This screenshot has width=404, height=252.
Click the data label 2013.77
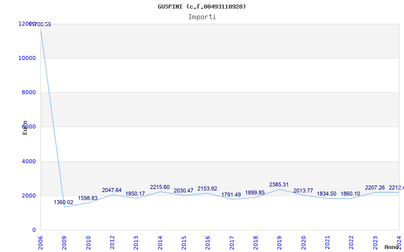pos(304,191)
